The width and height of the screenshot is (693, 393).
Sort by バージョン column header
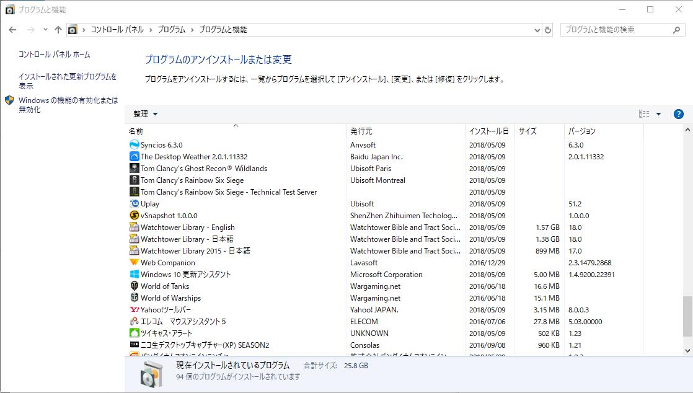(604, 131)
